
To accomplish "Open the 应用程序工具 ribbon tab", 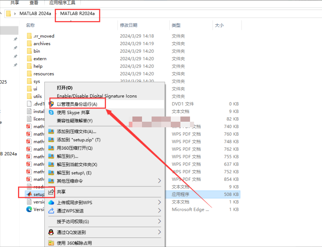I will [x=62, y=3].
